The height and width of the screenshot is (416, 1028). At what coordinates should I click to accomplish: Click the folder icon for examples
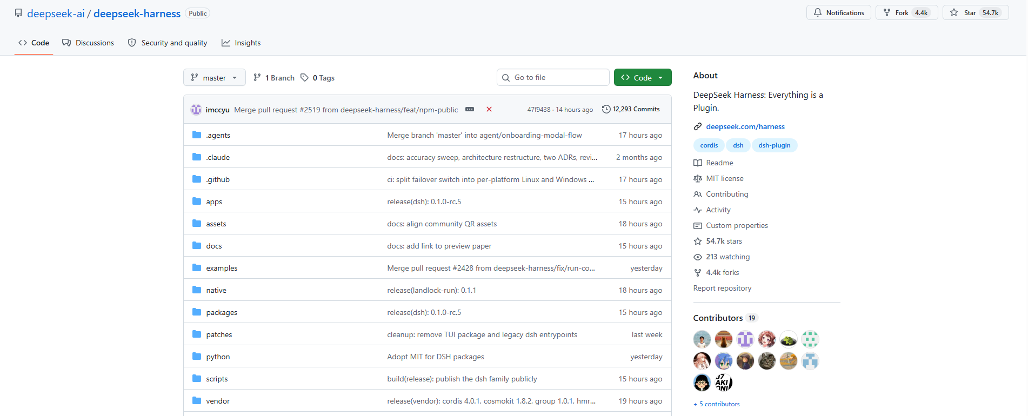point(197,268)
